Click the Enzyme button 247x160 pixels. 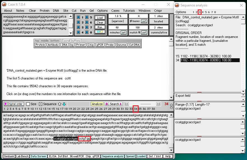[x=121, y=45]
